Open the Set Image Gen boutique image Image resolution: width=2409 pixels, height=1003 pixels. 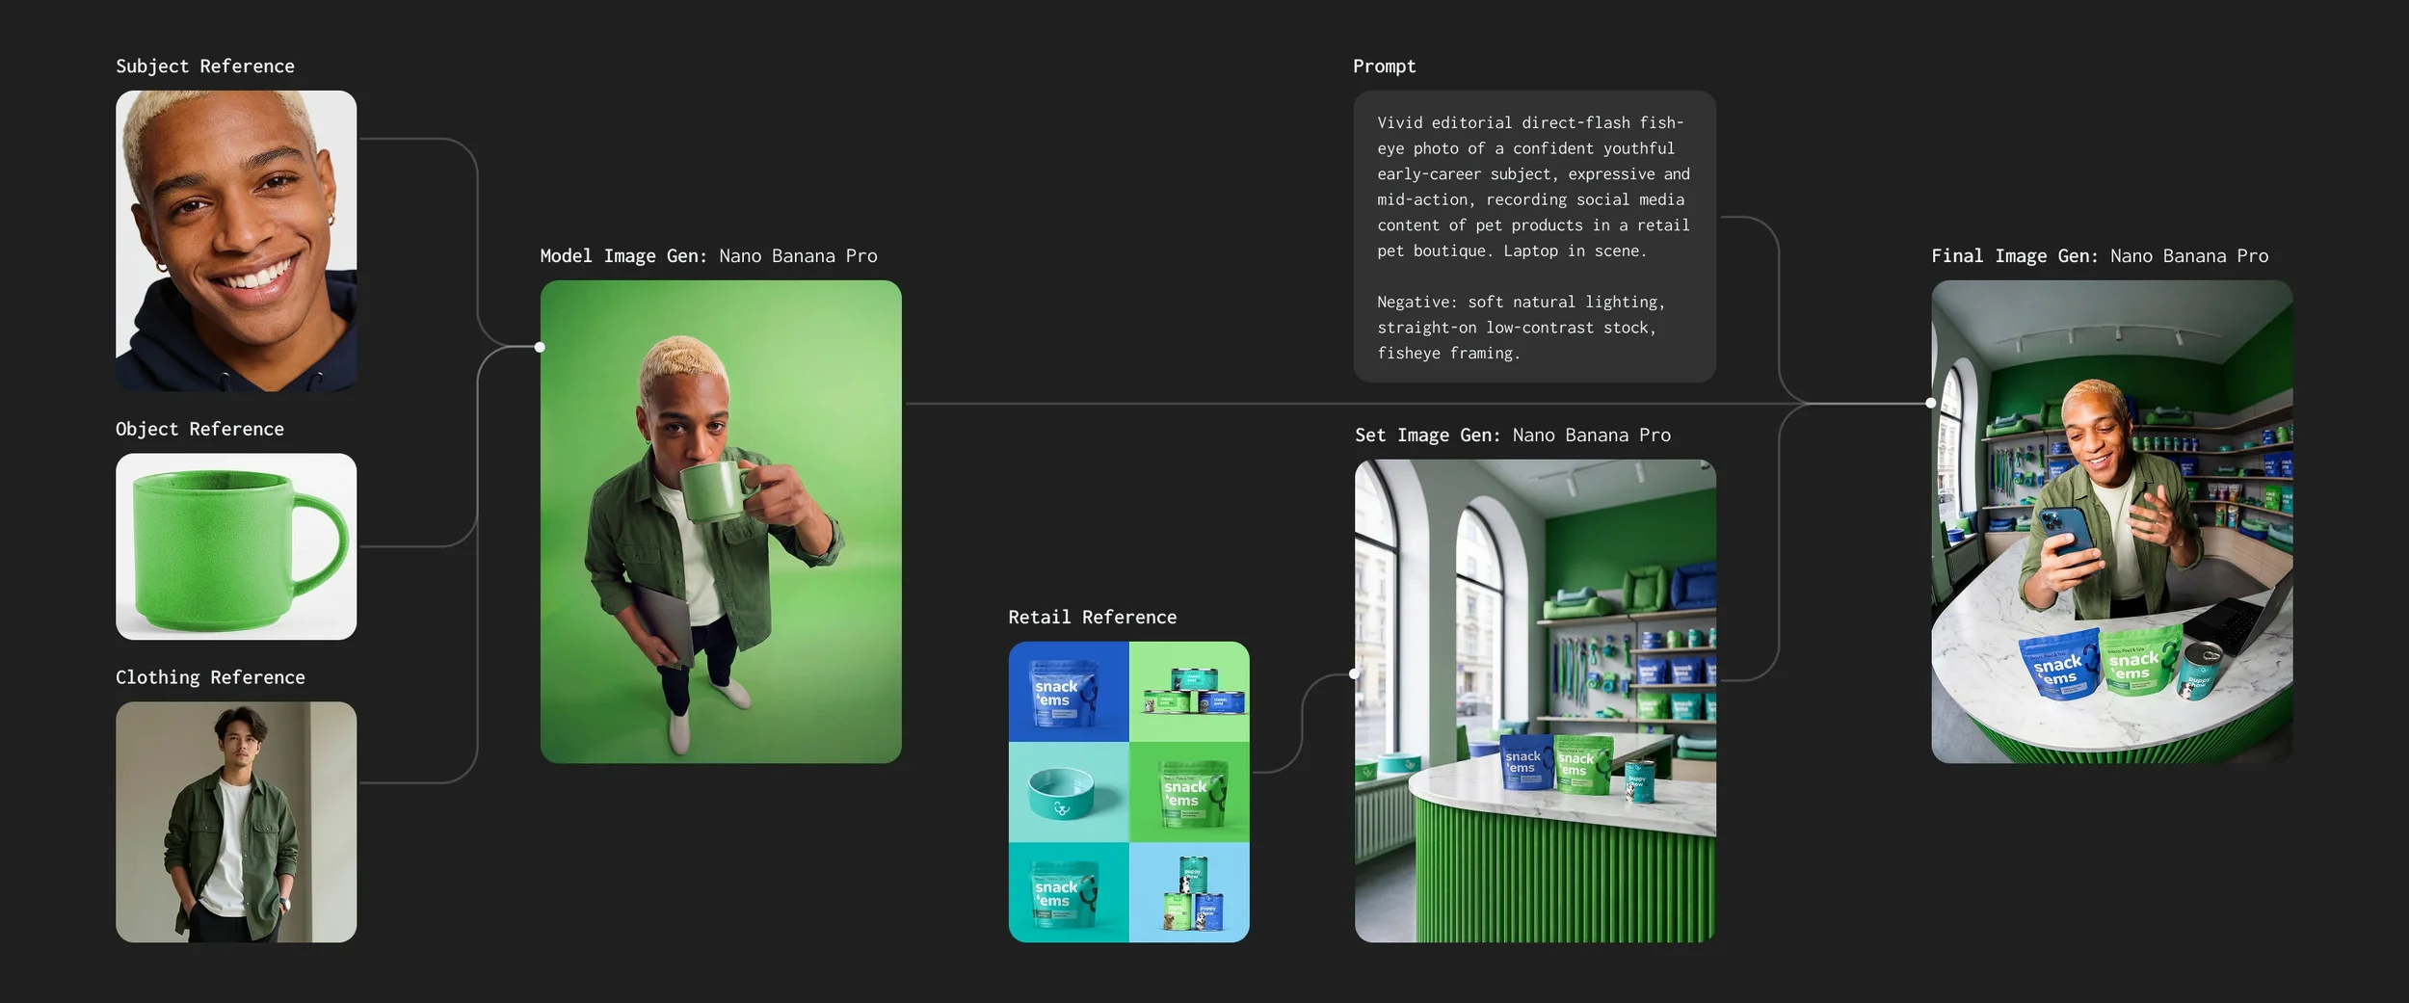(1535, 700)
